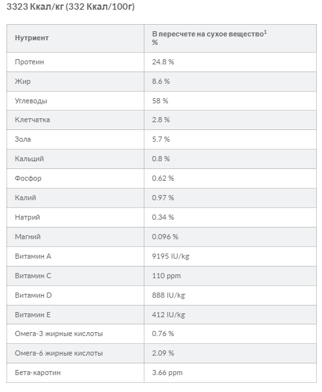Select the Протеин row label

click(29, 62)
